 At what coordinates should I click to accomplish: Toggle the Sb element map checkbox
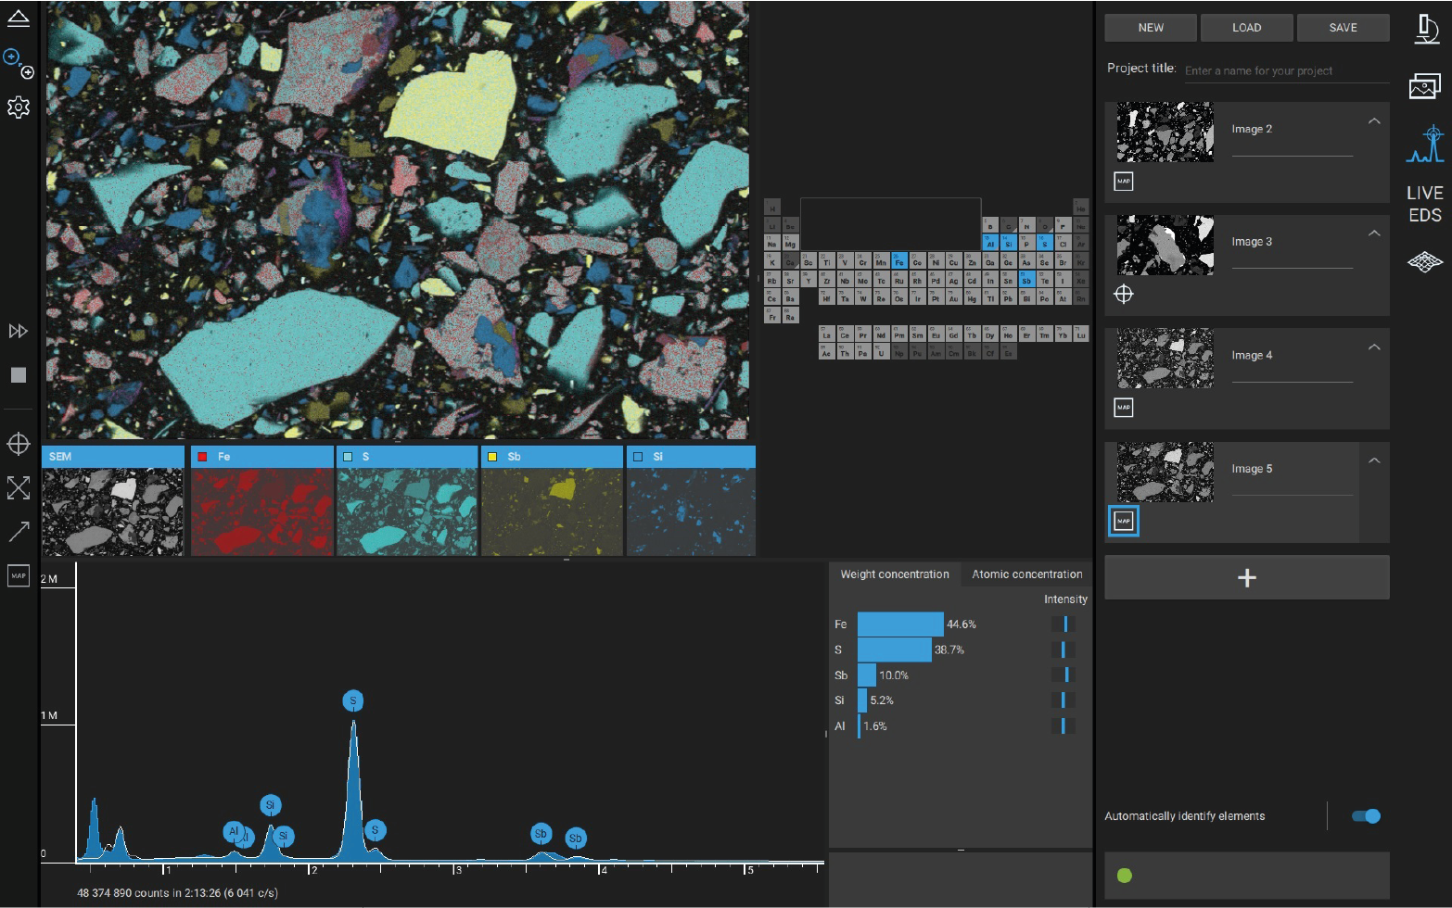pos(492,457)
